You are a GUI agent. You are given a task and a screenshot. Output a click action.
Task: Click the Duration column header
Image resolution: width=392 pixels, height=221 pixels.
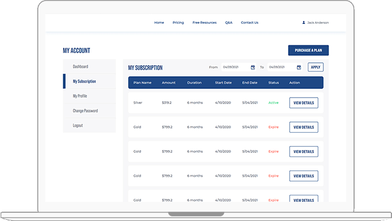[x=194, y=83]
